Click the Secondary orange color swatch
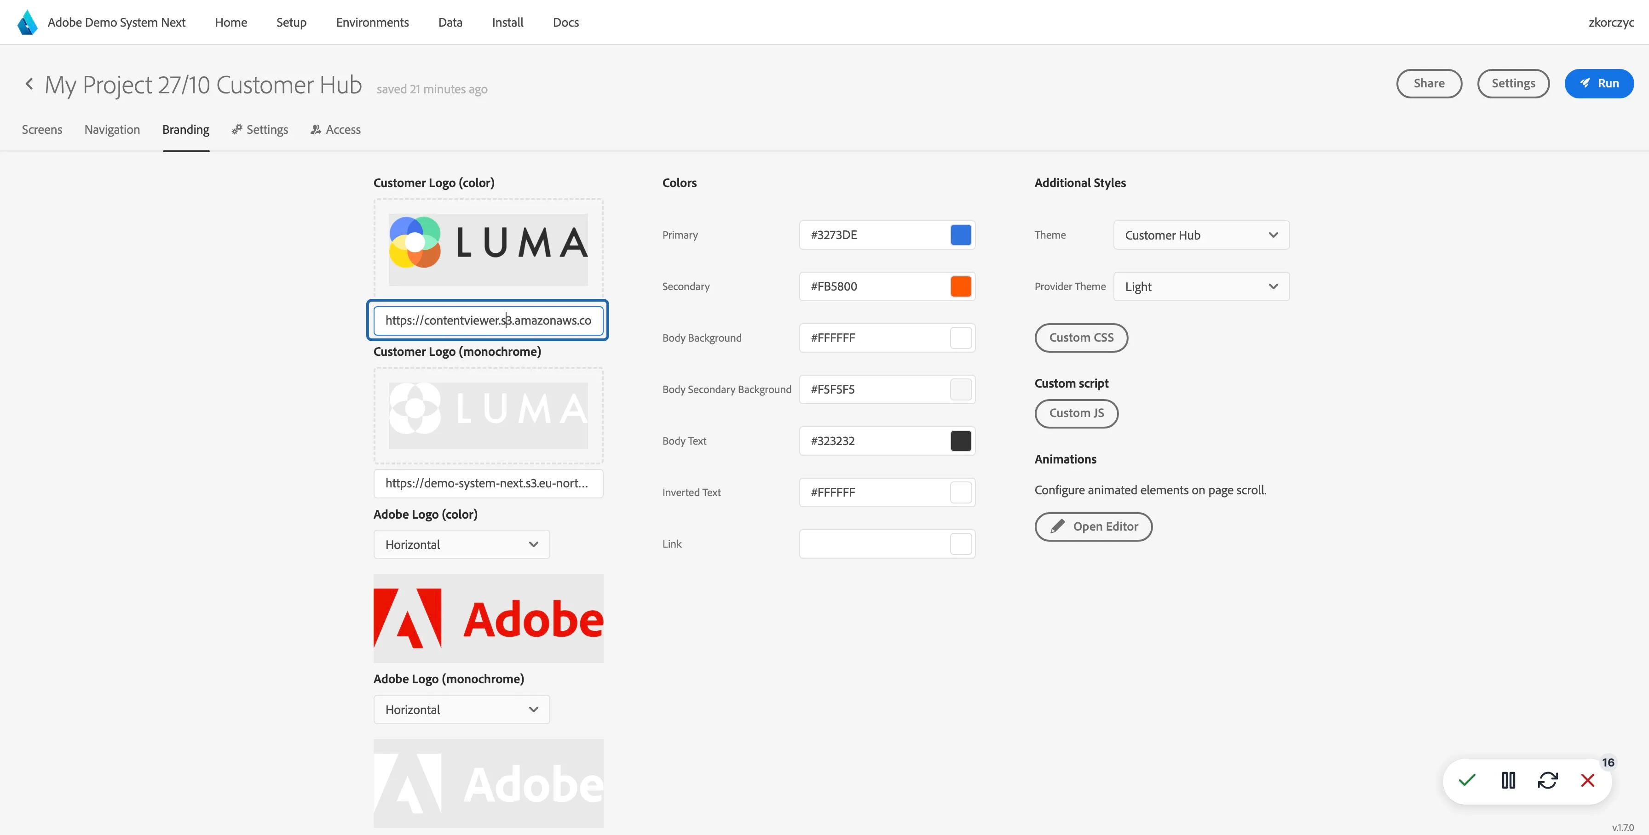The width and height of the screenshot is (1649, 835). (x=961, y=286)
